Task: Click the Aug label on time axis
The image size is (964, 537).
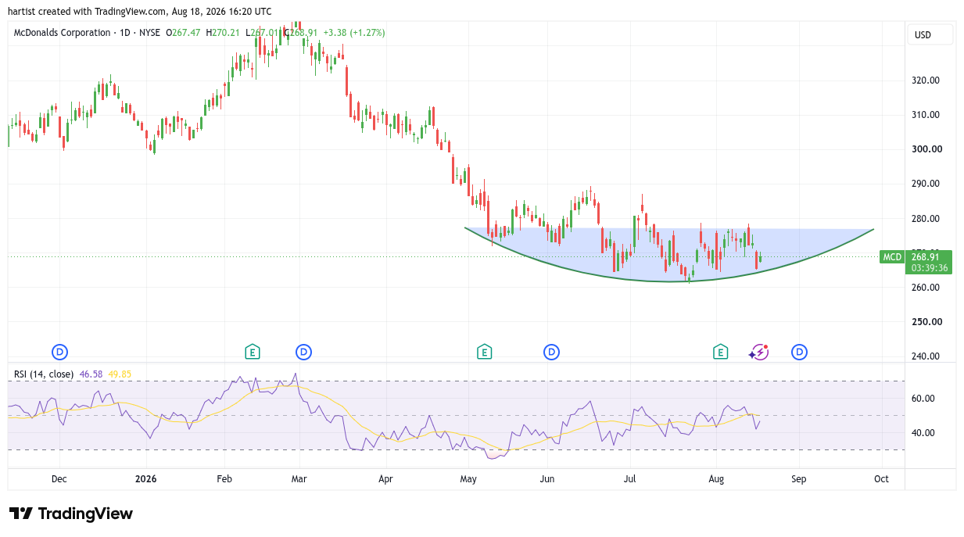Action: [x=715, y=478]
